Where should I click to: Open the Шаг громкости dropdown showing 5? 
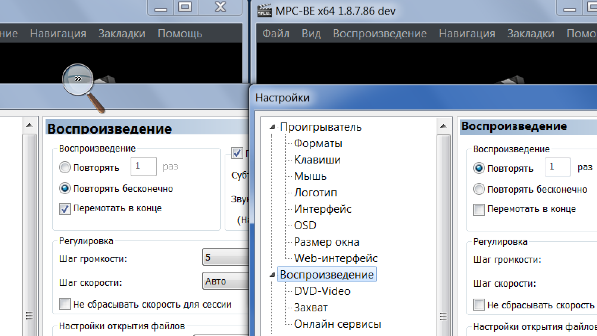[x=225, y=257]
